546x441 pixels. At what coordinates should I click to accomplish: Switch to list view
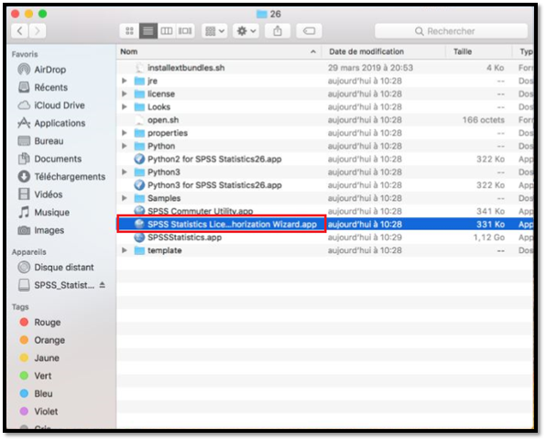click(x=148, y=31)
